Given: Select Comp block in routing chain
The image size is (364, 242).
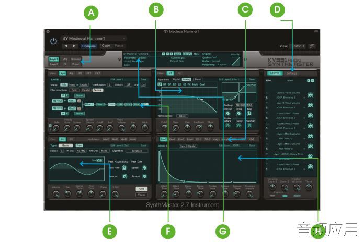Looking at the screenshot, I should 111,104.
